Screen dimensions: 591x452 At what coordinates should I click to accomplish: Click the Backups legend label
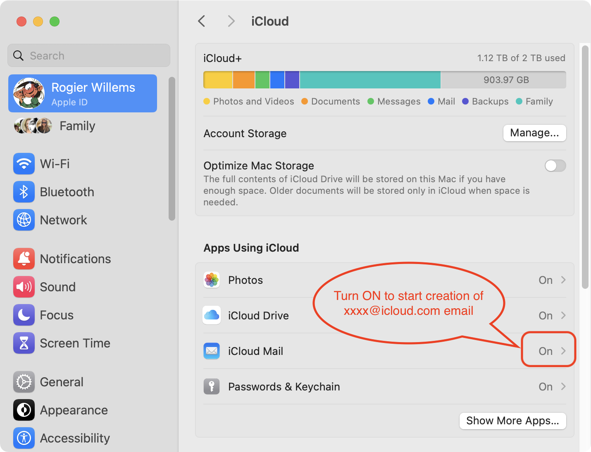(x=490, y=101)
